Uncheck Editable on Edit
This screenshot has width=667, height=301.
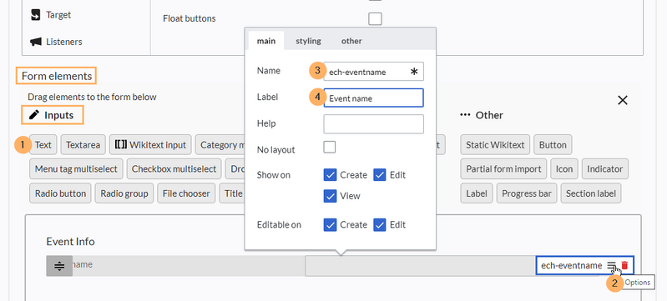380,224
